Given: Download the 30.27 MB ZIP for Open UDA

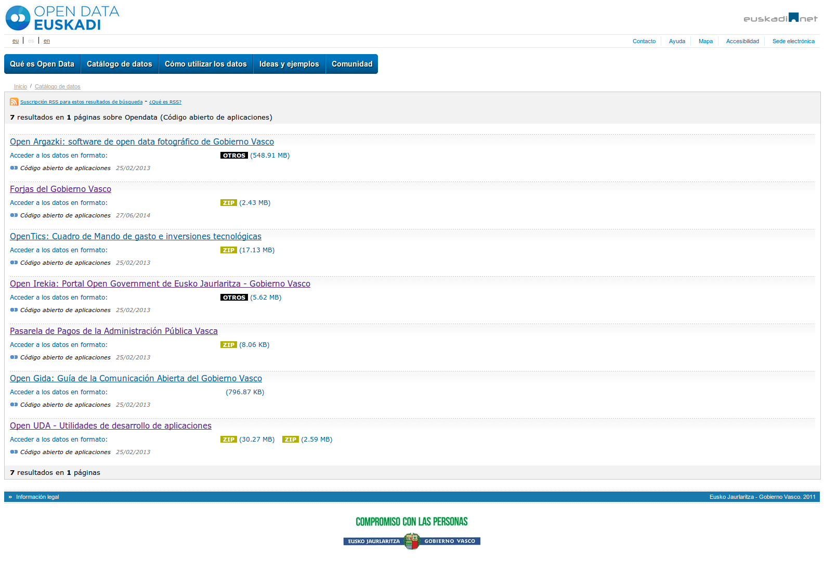Looking at the screenshot, I should 228,440.
